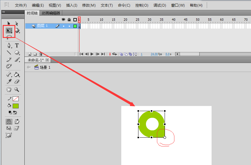Select the Eraser tool
The image size is (251, 165).
click(x=17, y=82)
